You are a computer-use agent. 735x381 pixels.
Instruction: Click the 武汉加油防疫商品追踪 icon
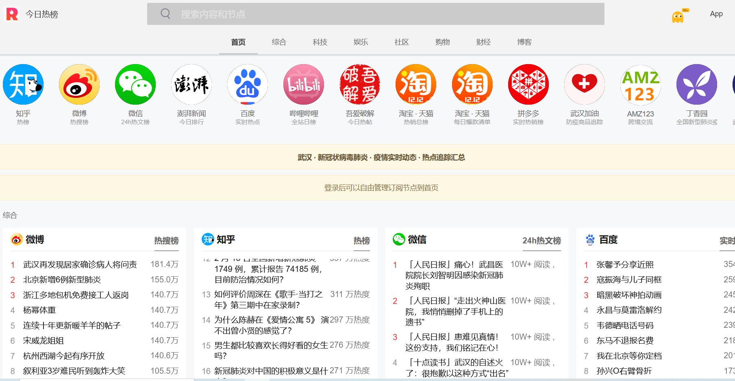[x=584, y=84]
